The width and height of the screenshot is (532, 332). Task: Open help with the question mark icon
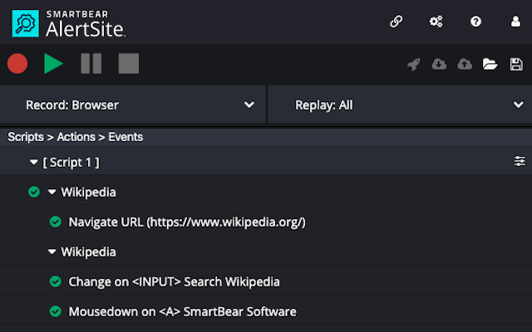pyautogui.click(x=475, y=22)
